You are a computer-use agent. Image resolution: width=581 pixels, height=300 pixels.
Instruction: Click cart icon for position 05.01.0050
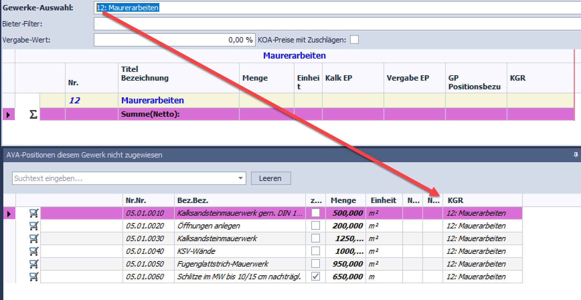pos(34,264)
